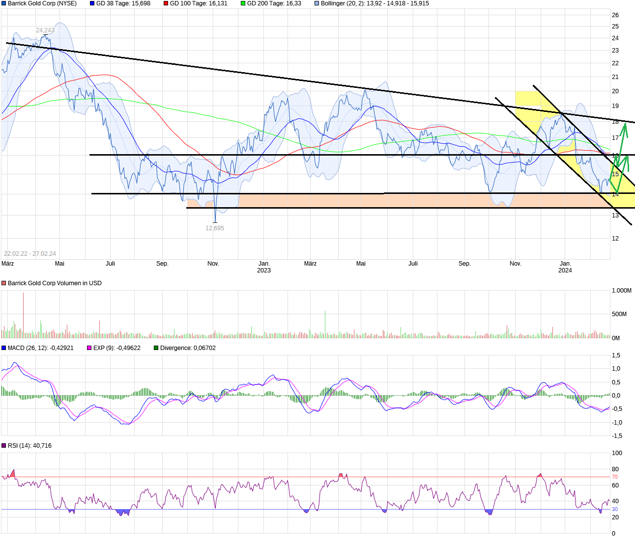
Task: Click the 12,695 low price marker
Action: coord(214,228)
